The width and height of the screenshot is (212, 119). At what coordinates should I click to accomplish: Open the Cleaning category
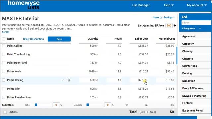point(187,51)
